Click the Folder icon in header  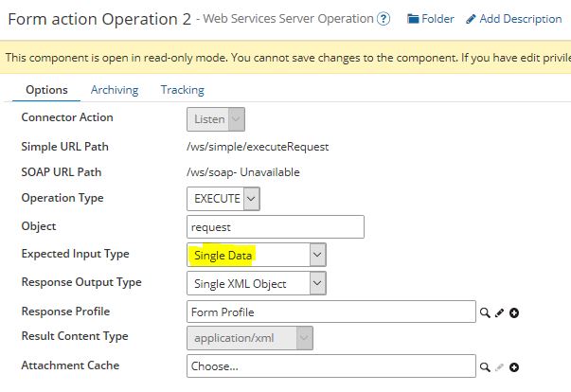pyautogui.click(x=412, y=19)
